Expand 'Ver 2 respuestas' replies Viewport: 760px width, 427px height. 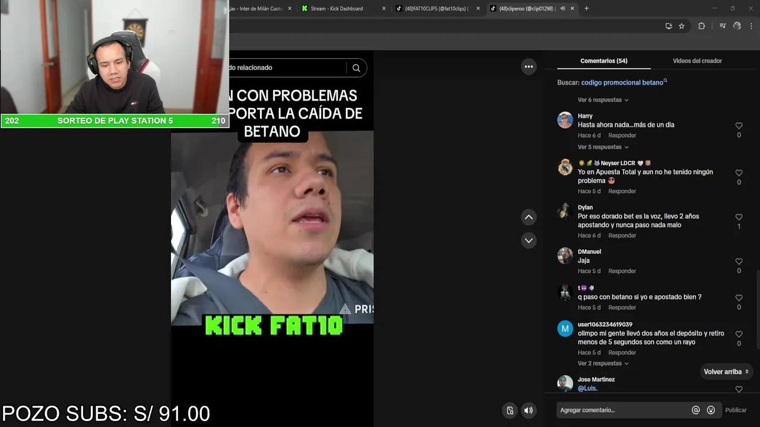point(603,364)
